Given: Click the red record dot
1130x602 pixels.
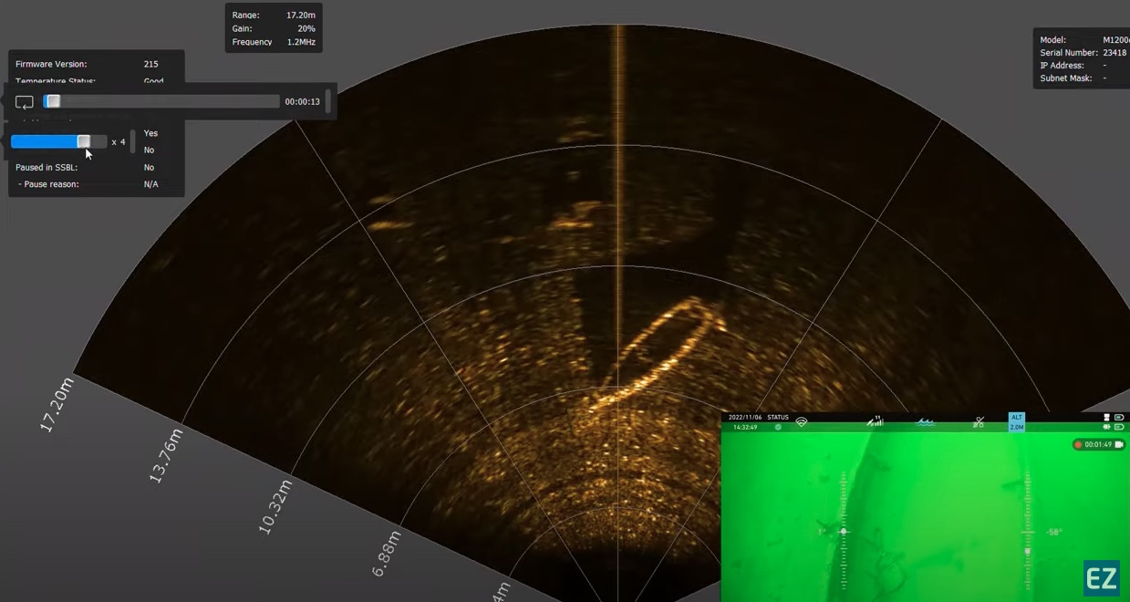Looking at the screenshot, I should [1078, 445].
